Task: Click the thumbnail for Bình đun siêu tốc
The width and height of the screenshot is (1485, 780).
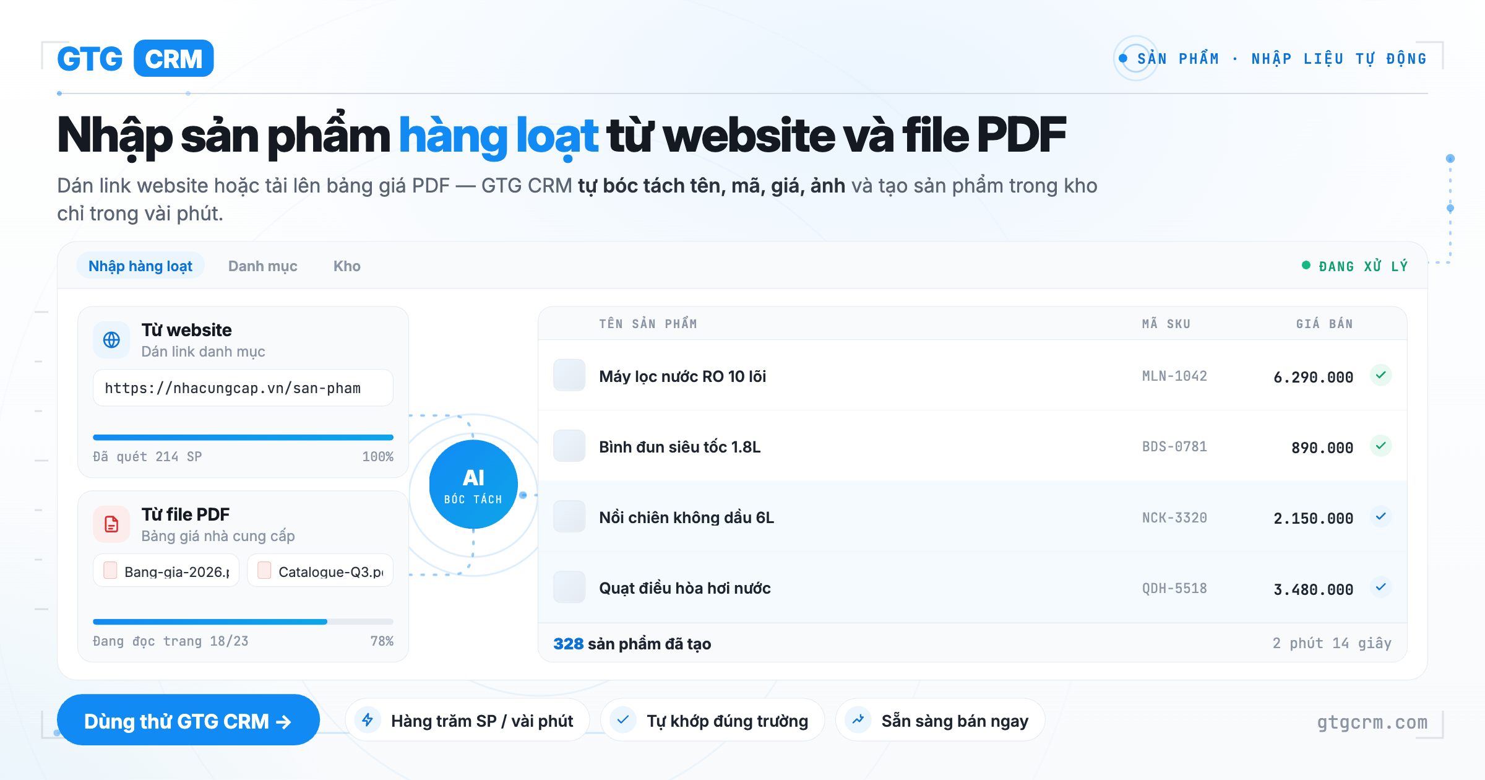Action: click(x=569, y=446)
